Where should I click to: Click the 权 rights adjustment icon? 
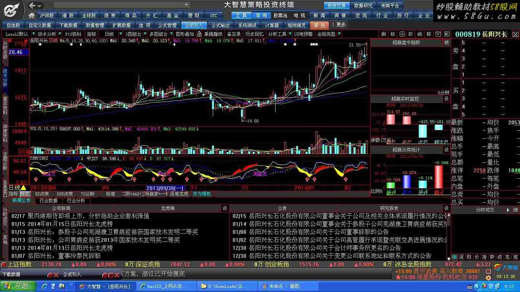[x=411, y=34]
